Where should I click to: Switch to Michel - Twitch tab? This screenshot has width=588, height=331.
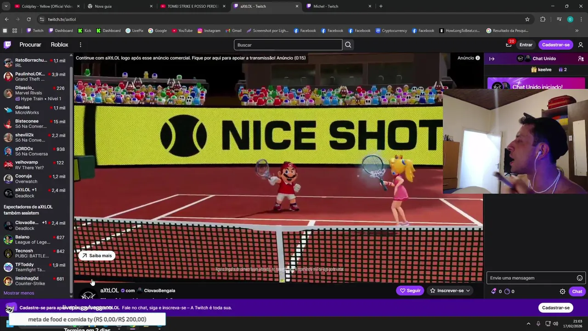click(x=339, y=6)
